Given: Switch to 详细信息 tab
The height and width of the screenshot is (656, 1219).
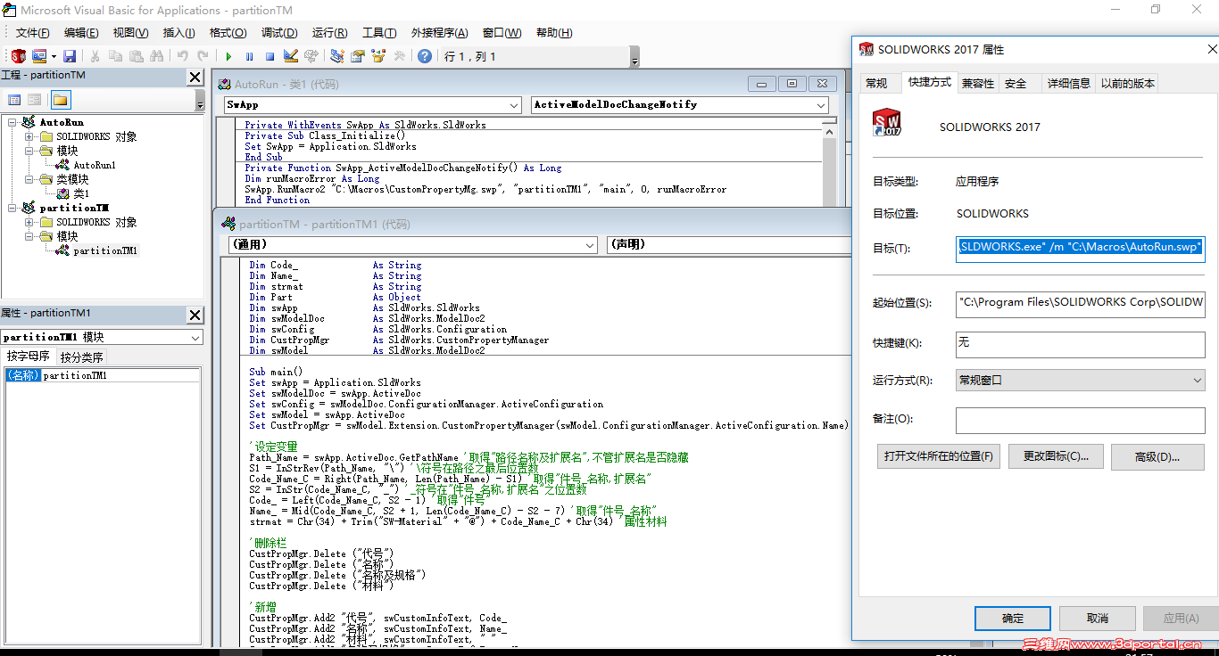Looking at the screenshot, I should (1068, 84).
